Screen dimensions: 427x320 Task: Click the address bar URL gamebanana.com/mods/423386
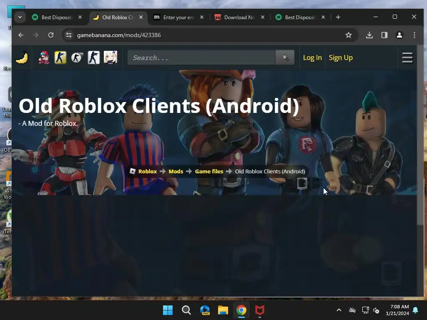119,35
